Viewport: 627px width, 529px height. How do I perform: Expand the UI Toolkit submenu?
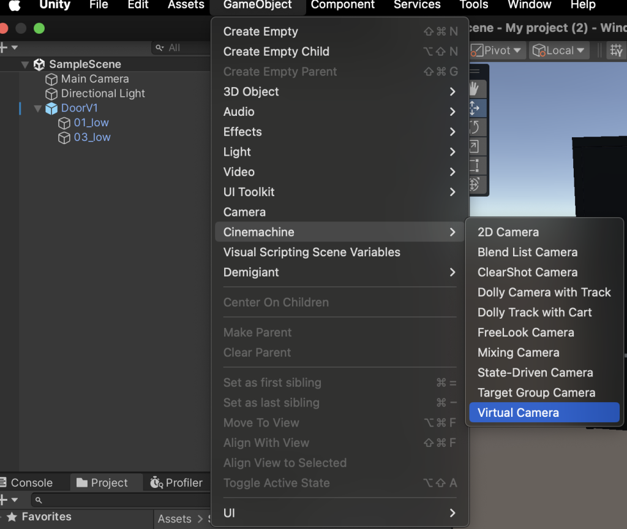point(339,192)
